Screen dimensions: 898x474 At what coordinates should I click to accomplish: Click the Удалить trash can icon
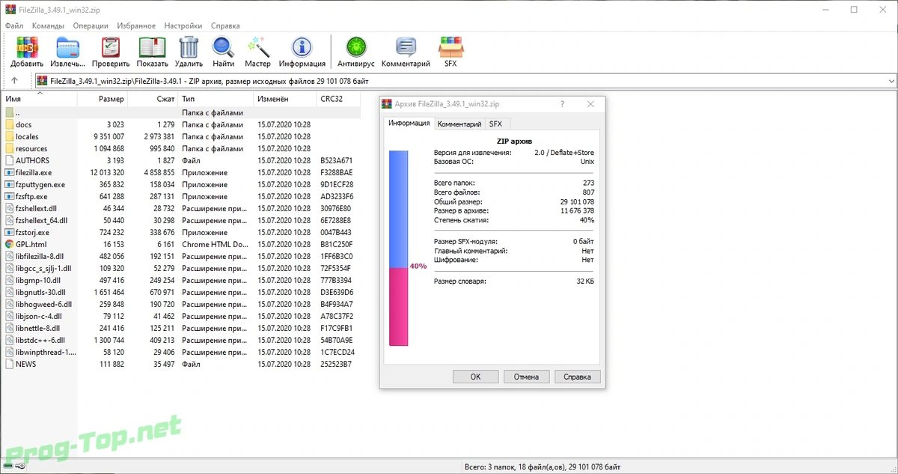pyautogui.click(x=189, y=47)
